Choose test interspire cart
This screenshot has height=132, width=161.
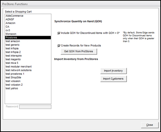coord(28,56)
